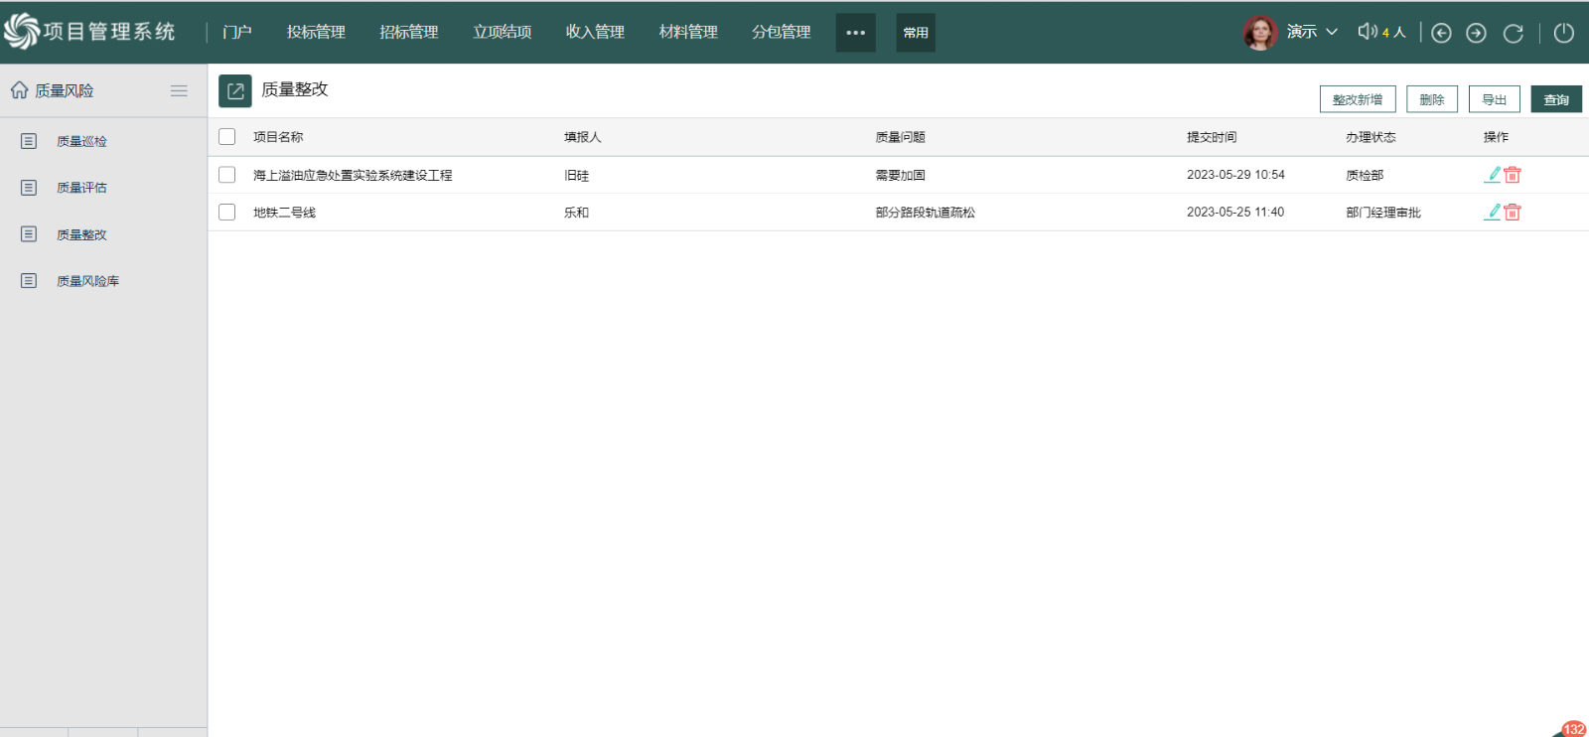Click the 2023-05-25 11:40 timestamp cell
Screen dimensions: 1589x737
(x=1235, y=212)
